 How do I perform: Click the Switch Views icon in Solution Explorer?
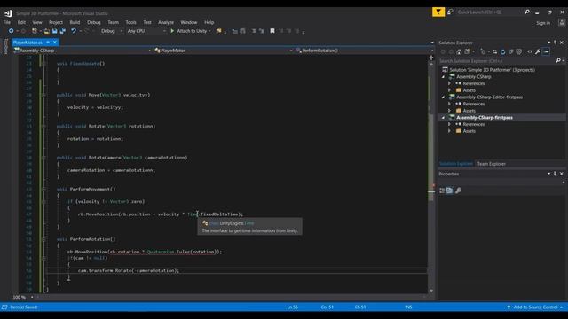point(468,51)
